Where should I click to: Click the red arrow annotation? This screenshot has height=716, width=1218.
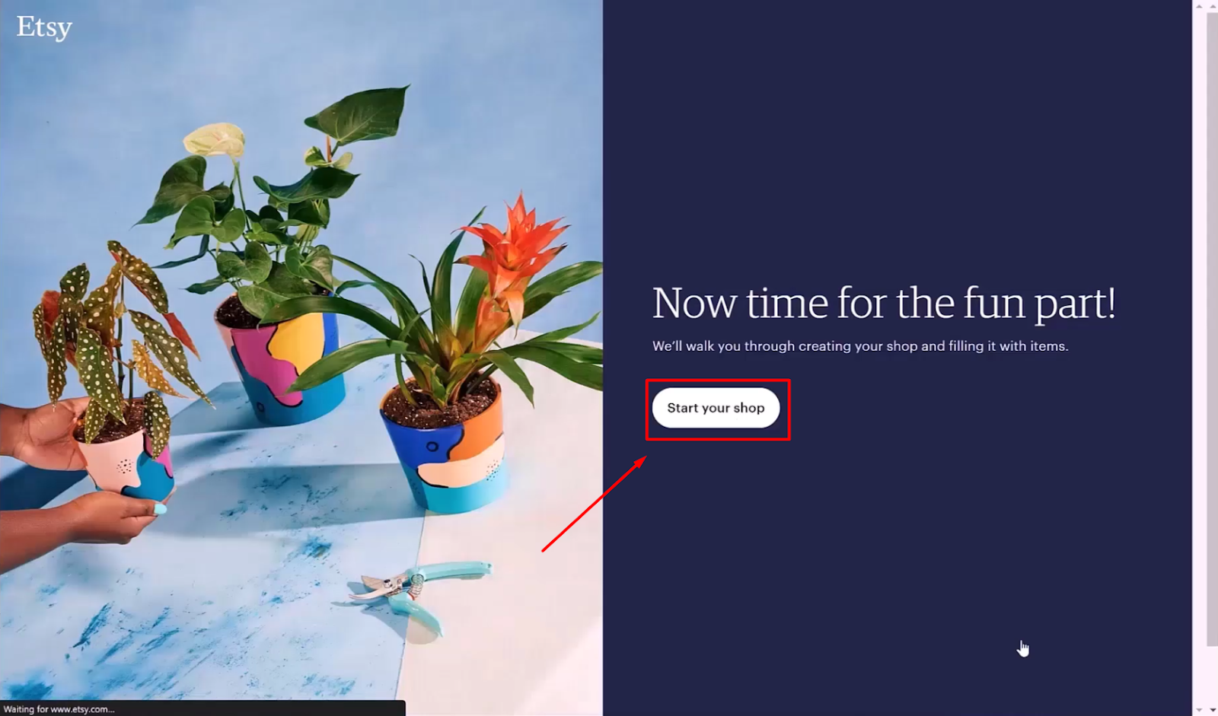(x=594, y=504)
